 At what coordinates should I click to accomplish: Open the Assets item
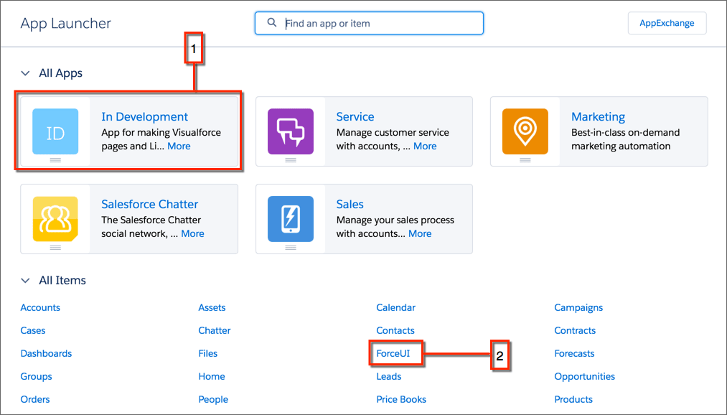212,307
